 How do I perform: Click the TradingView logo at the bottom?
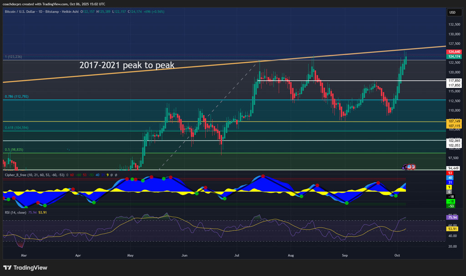pos(25,267)
